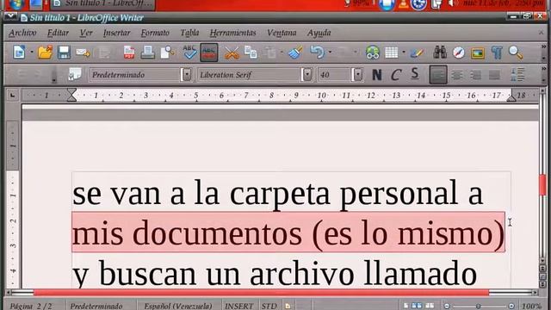The width and height of the screenshot is (551, 310).
Task: Open the Insertar menu
Action: point(117,33)
